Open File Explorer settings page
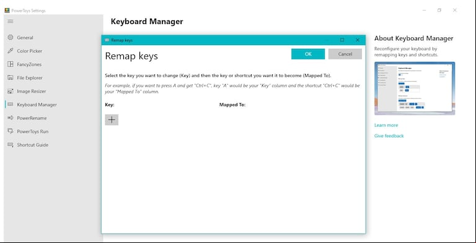The width and height of the screenshot is (476, 243). [x=30, y=78]
